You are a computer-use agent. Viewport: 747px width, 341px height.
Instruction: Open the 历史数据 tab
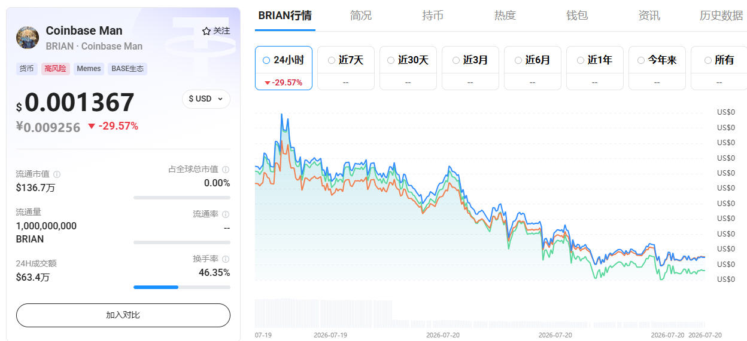pyautogui.click(x=721, y=16)
